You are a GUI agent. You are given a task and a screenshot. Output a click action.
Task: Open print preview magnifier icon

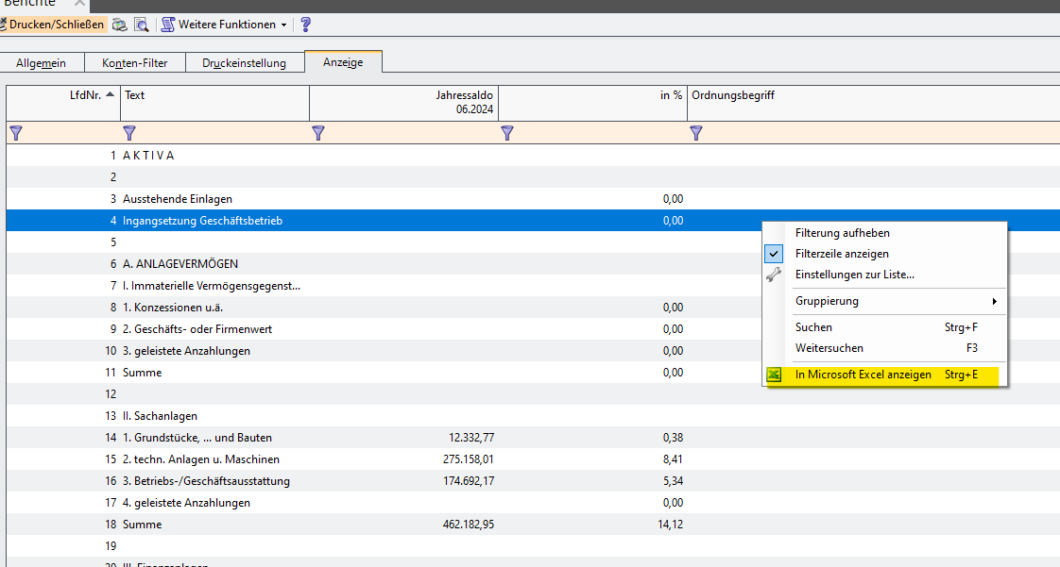tap(141, 25)
